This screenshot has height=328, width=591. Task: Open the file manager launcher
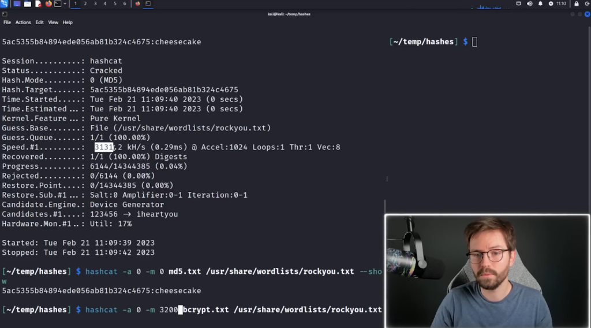pos(28,4)
